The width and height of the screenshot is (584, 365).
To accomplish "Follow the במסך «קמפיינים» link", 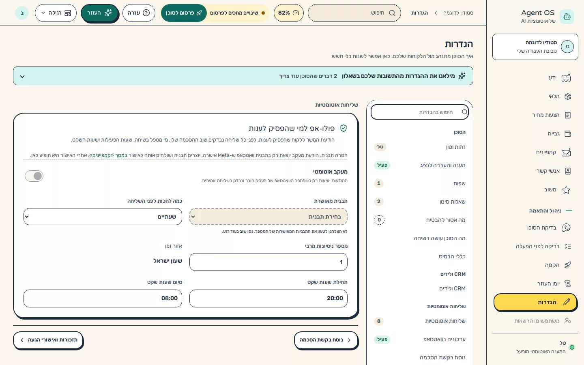I will click(x=108, y=155).
